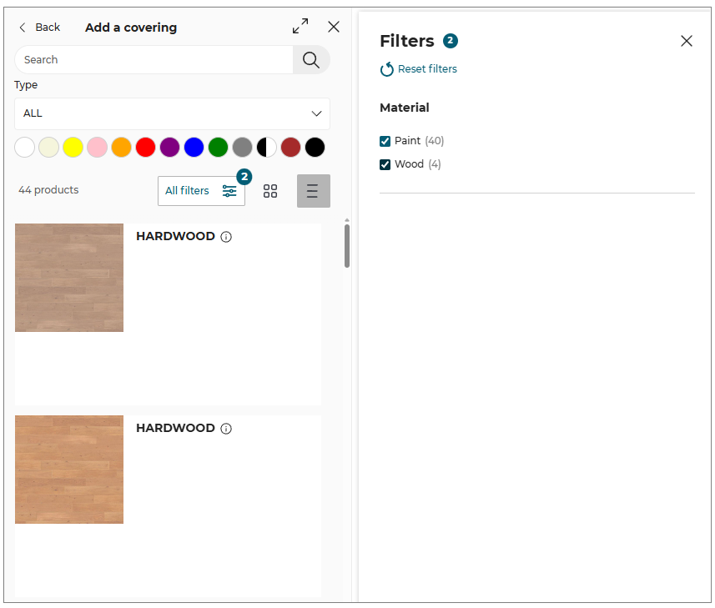The image size is (715, 608).
Task: Filter by black-and-white split swatch
Action: (266, 148)
